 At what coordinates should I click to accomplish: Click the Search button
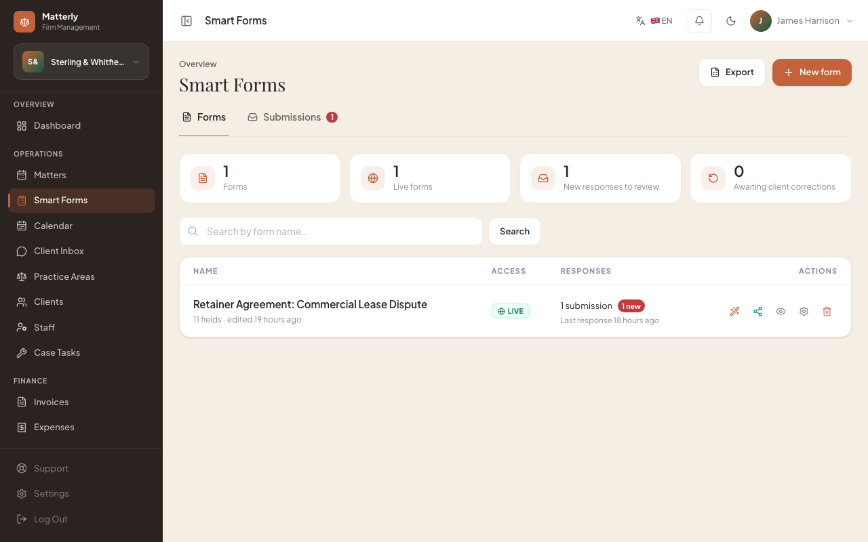pyautogui.click(x=515, y=232)
